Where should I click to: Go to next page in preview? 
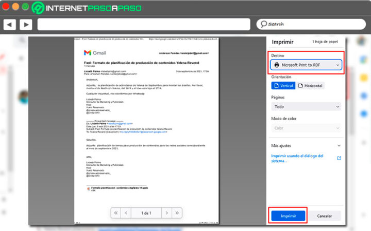(x=167, y=213)
